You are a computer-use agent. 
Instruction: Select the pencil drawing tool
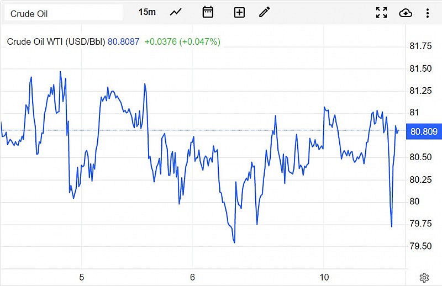(x=265, y=12)
